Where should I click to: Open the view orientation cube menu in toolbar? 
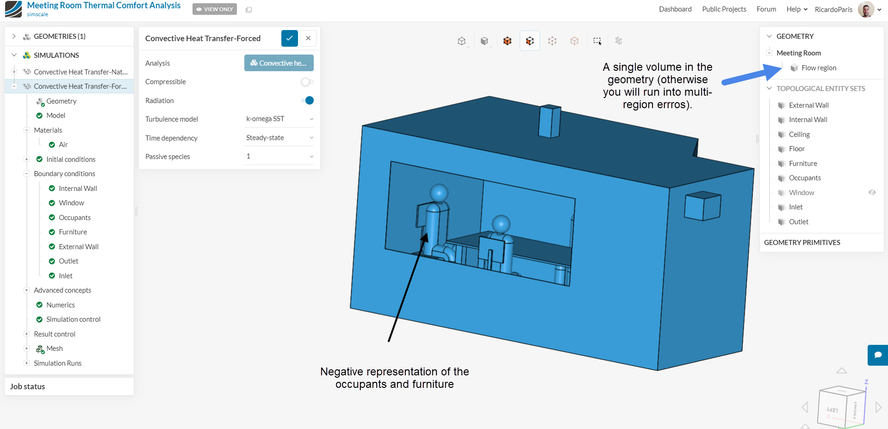click(462, 41)
